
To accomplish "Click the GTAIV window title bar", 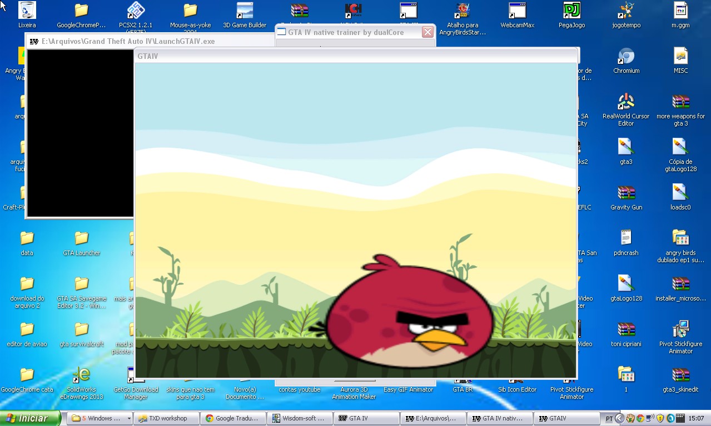I will click(356, 56).
